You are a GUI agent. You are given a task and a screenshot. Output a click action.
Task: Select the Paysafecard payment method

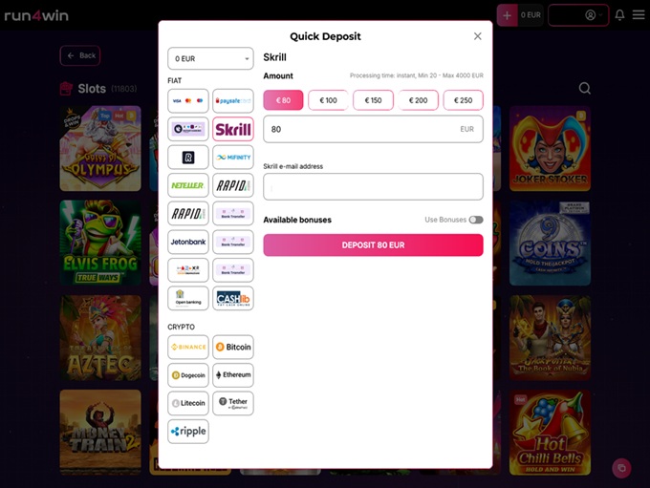click(233, 100)
